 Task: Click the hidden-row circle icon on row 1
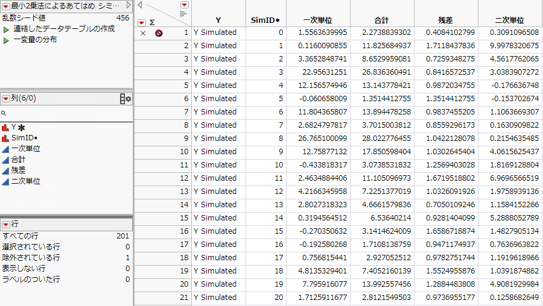coord(159,33)
